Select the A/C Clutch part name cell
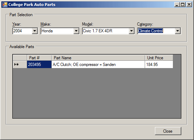The image size is (194, 140). click(x=98, y=65)
